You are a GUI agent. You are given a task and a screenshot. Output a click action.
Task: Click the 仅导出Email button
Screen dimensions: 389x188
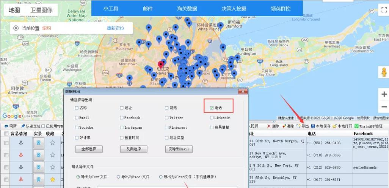click(x=179, y=149)
